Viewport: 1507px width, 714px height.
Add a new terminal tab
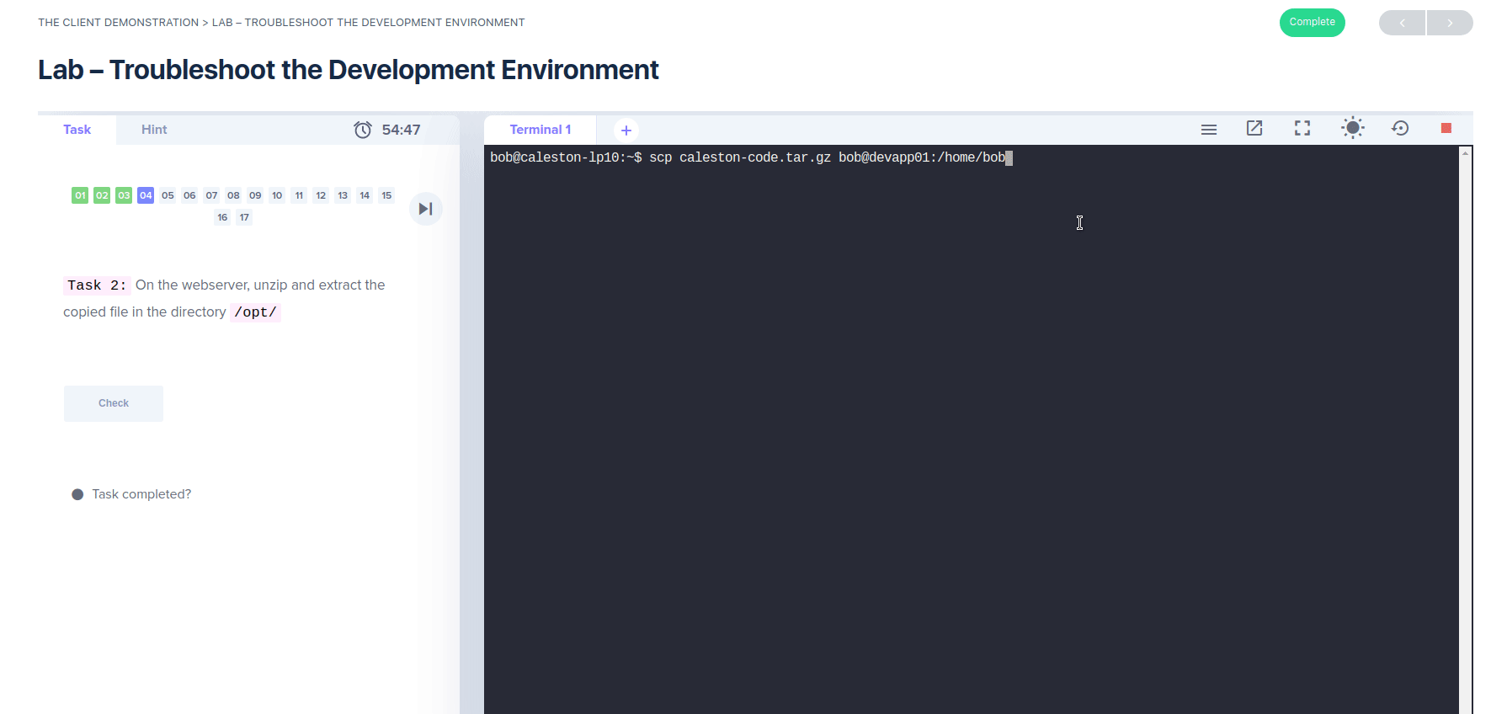click(x=626, y=131)
